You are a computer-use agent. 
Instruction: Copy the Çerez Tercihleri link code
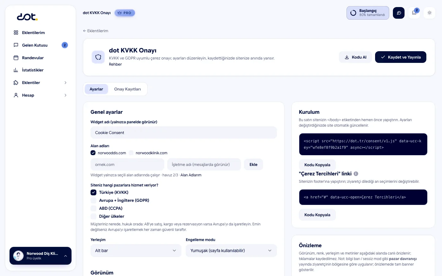tap(317, 215)
